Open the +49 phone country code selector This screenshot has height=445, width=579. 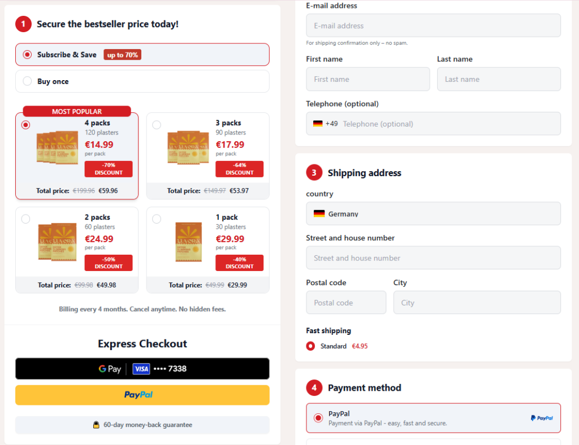tap(325, 124)
